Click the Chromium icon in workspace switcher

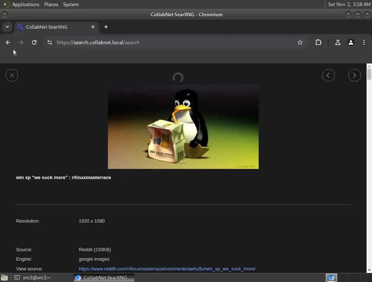point(331,278)
